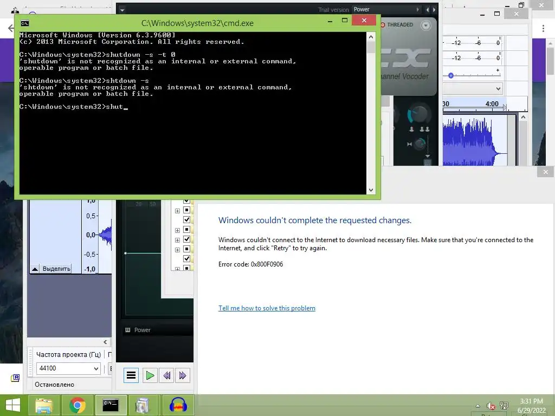Open File Explorer from the taskbar
This screenshot has width=555, height=416.
coord(43,405)
